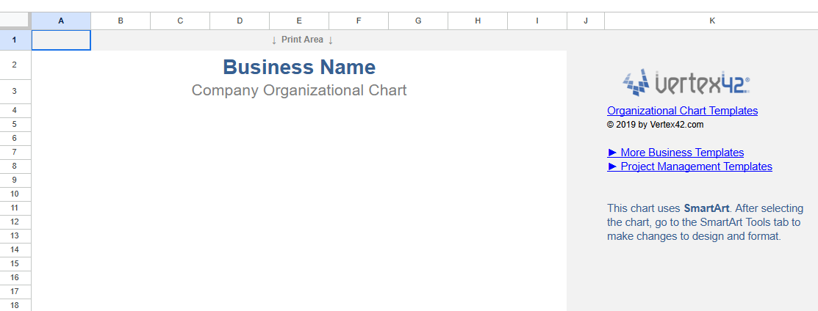Screen dimensions: 818x311
Task: Select column A header
Action: click(x=61, y=21)
